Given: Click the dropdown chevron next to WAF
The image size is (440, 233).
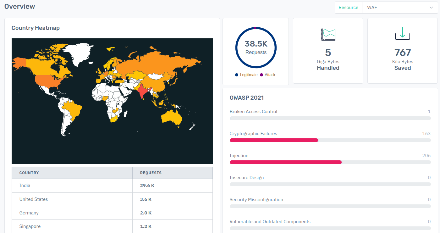Looking at the screenshot, I should 431,8.
